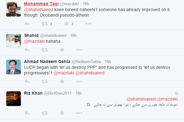This screenshot has width=184, height=122.
Task: Open @mazdaki mention in Shahid's tweet
Action: tap(34, 41)
